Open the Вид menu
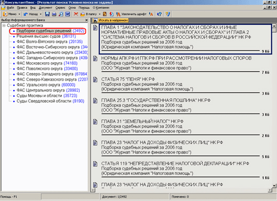The image size is (277, 201). tap(33, 8)
